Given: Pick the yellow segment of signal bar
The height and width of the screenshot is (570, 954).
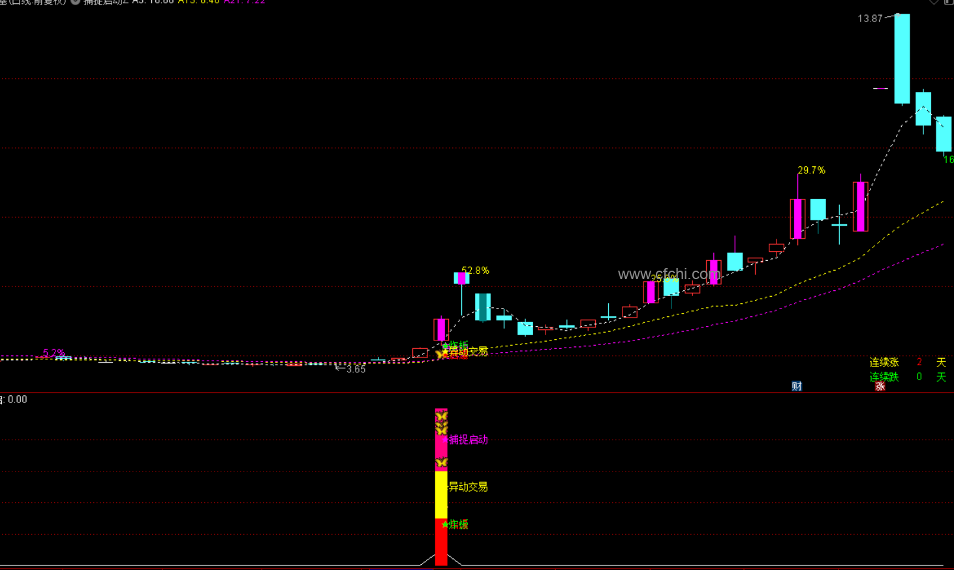Looking at the screenshot, I should coord(441,495).
